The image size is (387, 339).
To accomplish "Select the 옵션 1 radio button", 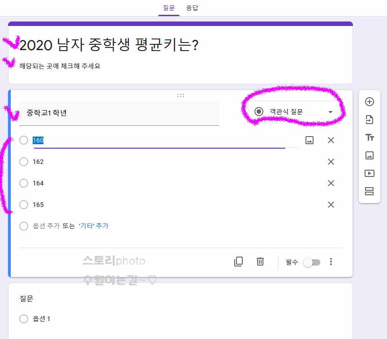I will point(24,319).
